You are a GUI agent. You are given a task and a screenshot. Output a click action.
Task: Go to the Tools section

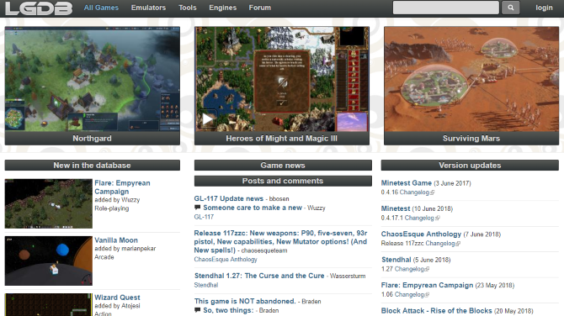188,8
